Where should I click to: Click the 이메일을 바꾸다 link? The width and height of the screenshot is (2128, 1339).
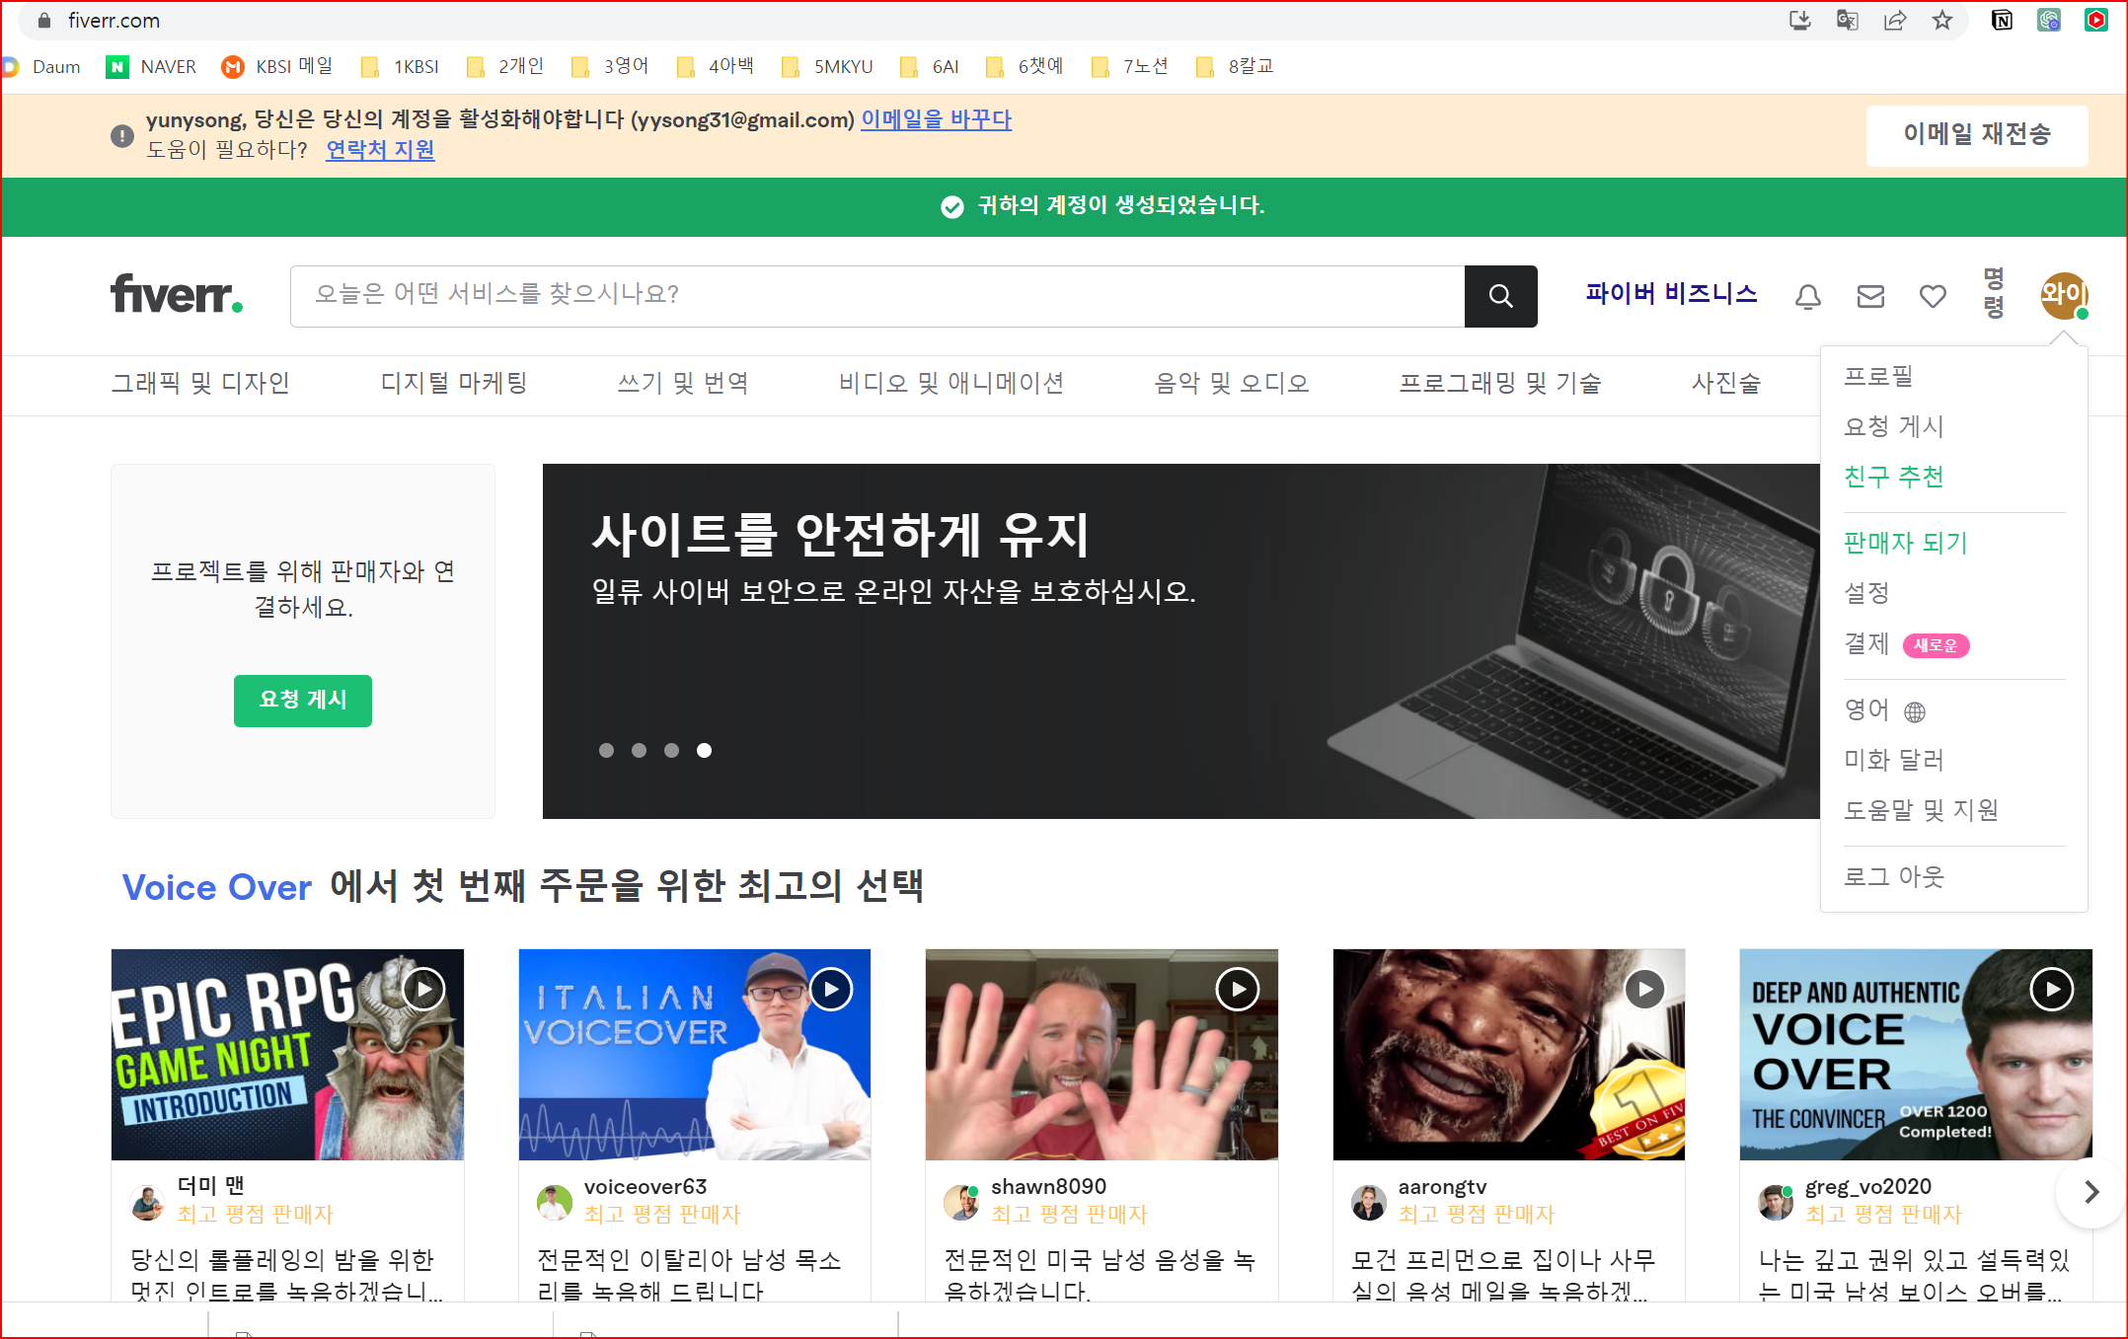[x=936, y=119]
